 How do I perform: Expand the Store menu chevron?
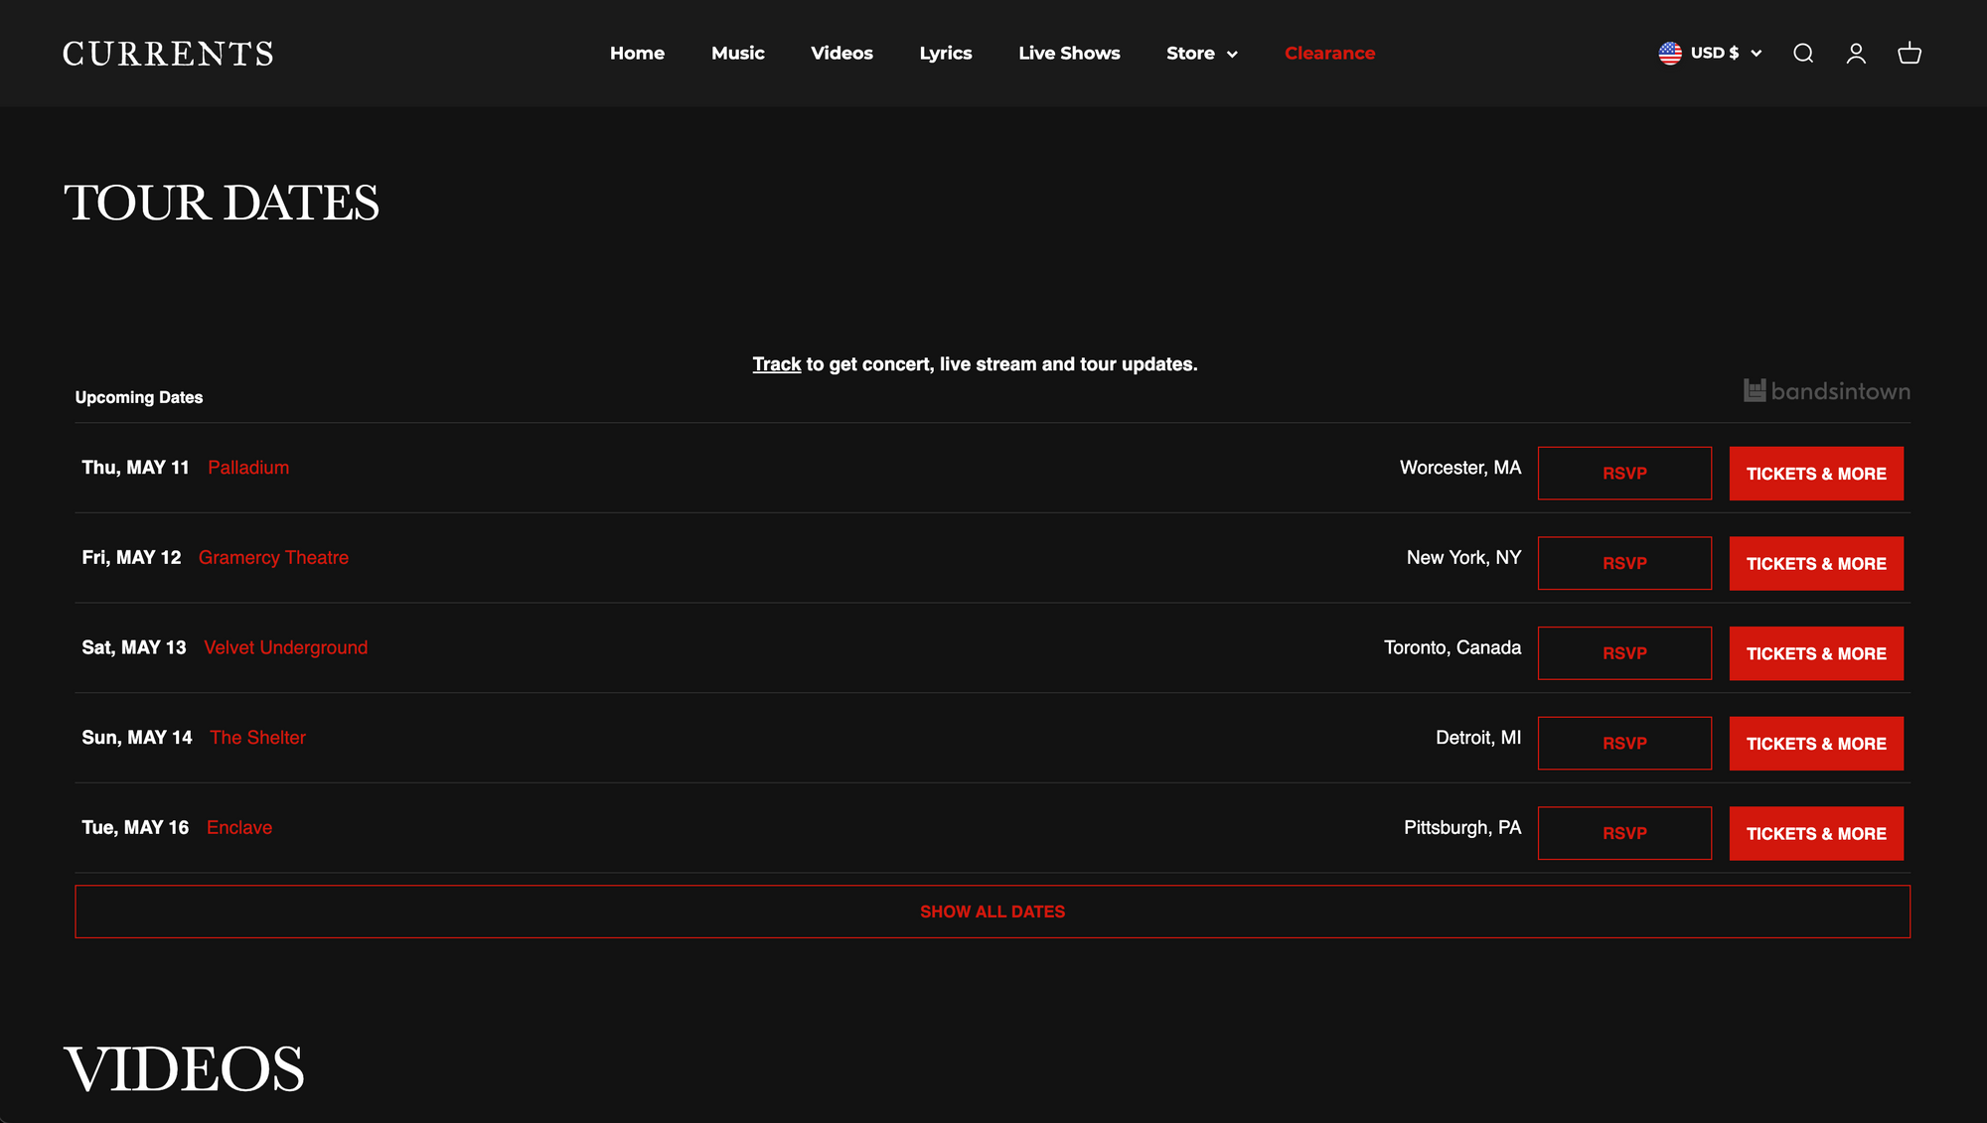coord(1232,55)
